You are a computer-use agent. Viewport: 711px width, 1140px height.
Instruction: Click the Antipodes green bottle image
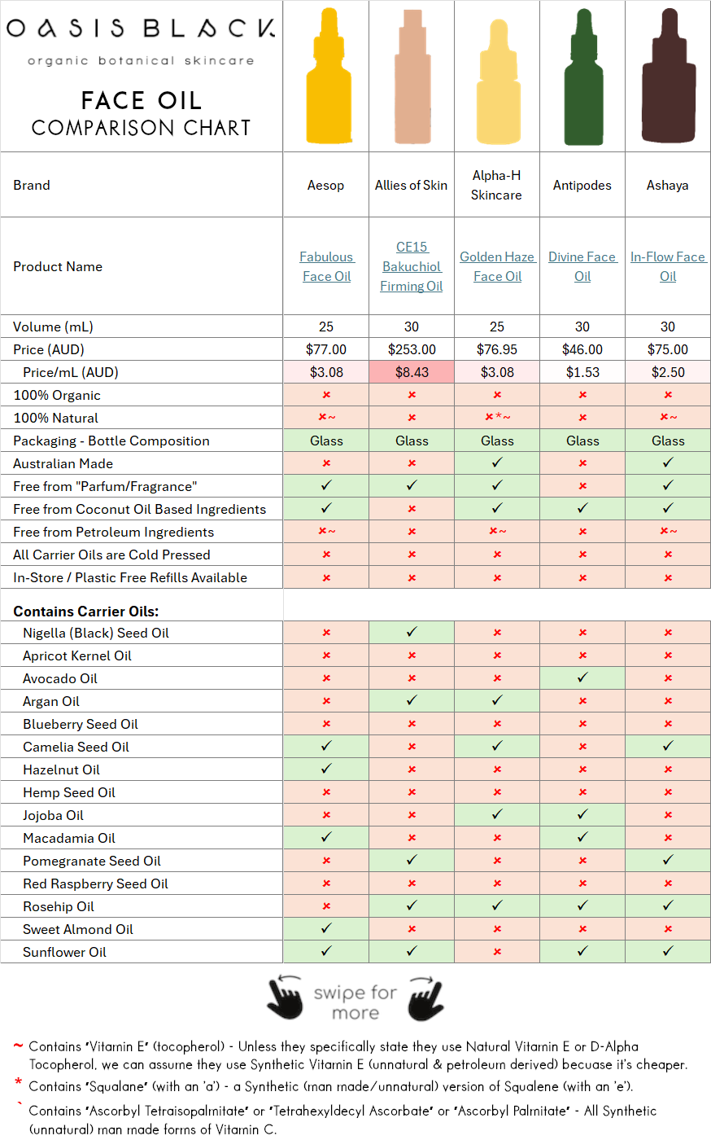pyautogui.click(x=584, y=76)
